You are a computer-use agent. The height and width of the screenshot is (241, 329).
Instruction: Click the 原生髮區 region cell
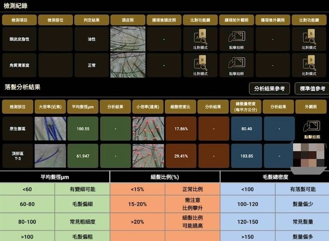tap(18, 129)
